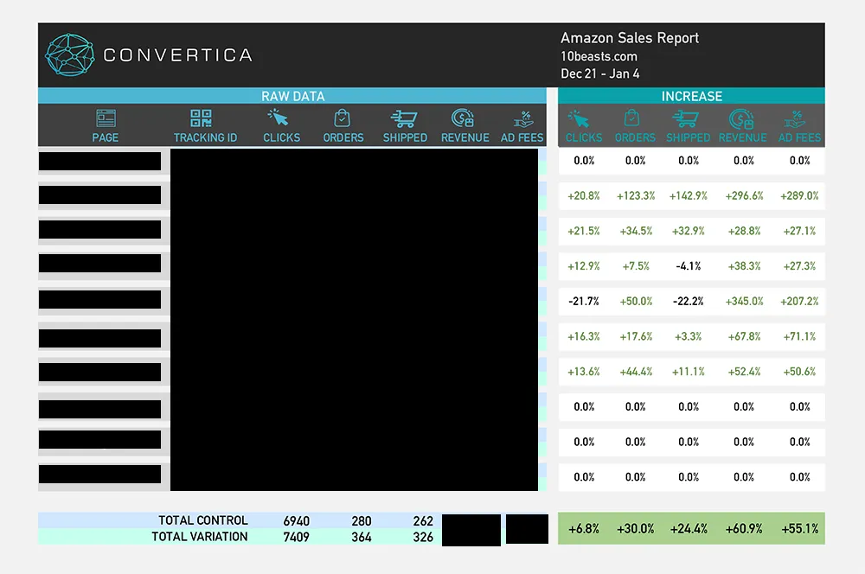Click the +30.0% total orders increase

636,529
